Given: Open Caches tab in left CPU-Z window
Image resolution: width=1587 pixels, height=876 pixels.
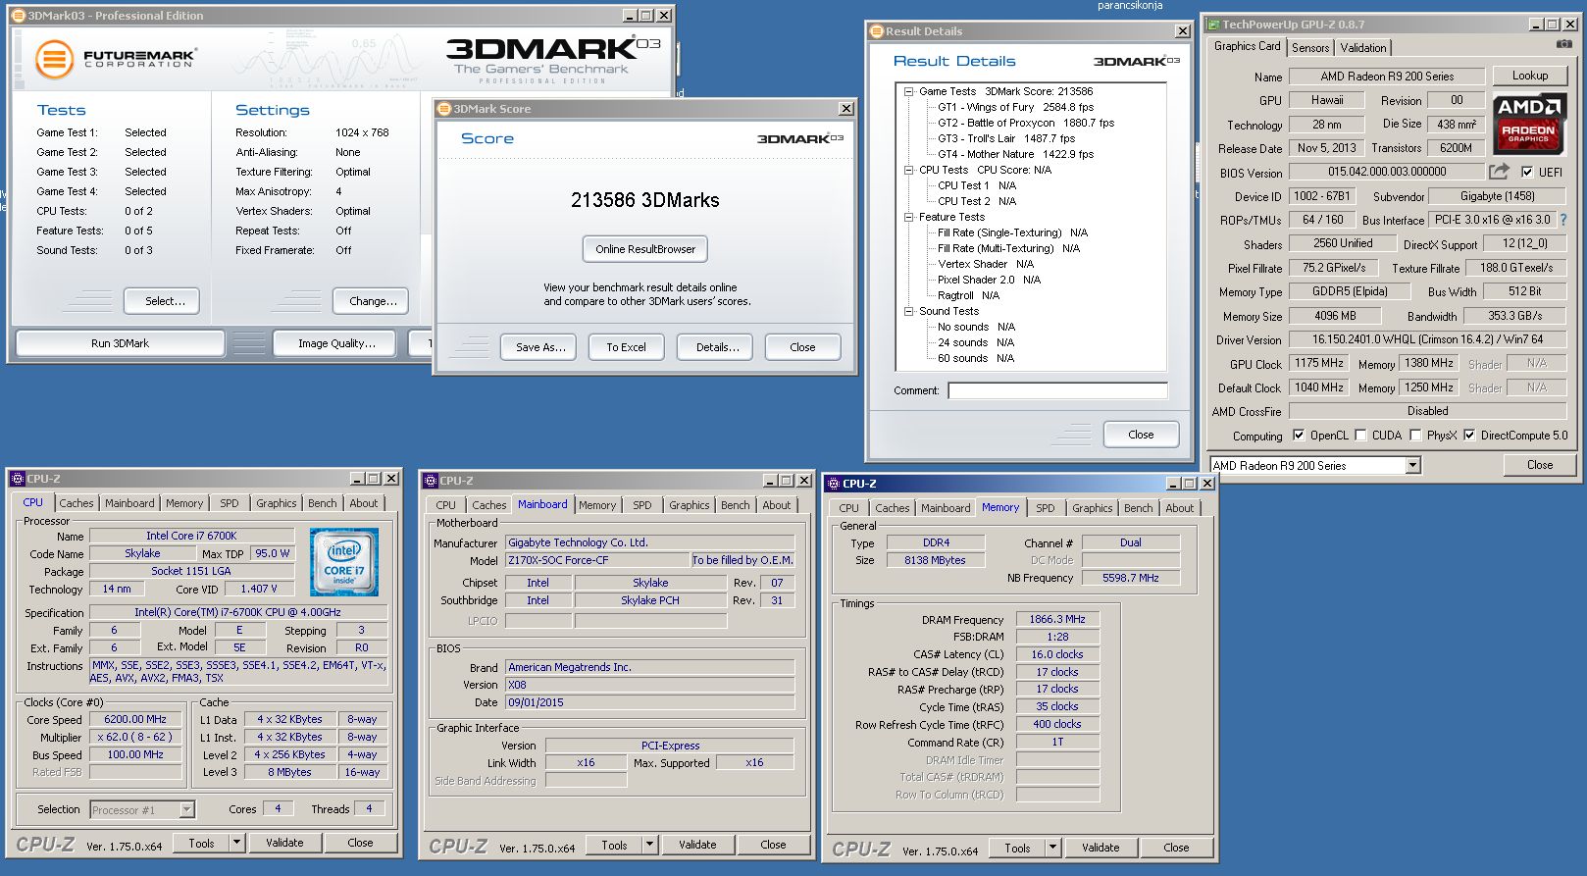Looking at the screenshot, I should [76, 503].
